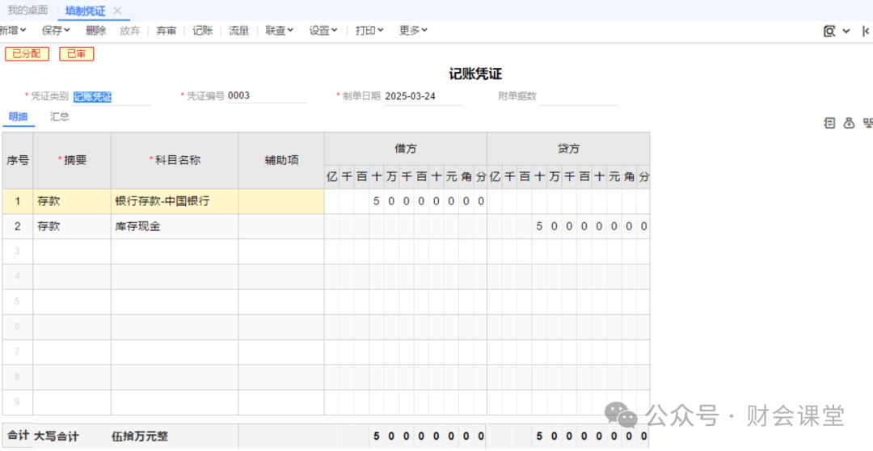This screenshot has height=451, width=873.
Task: Switch to the 汇总 tab
Action: pyautogui.click(x=60, y=116)
